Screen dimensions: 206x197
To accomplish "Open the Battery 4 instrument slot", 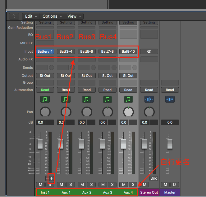I will [x=45, y=51].
